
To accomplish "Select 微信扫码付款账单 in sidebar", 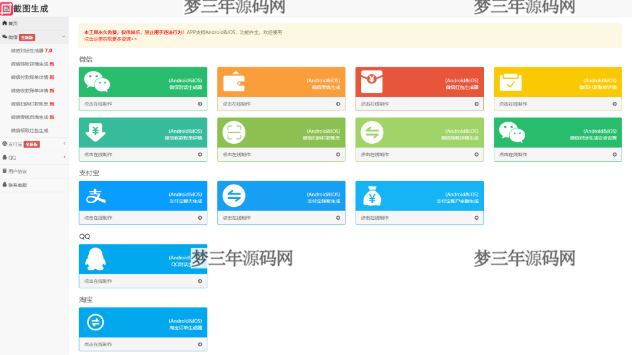I will 32,104.
